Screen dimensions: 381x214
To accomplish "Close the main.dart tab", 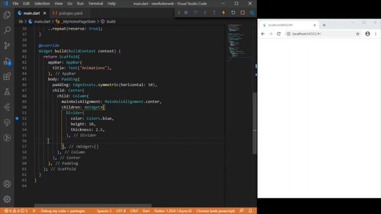I will coord(45,13).
